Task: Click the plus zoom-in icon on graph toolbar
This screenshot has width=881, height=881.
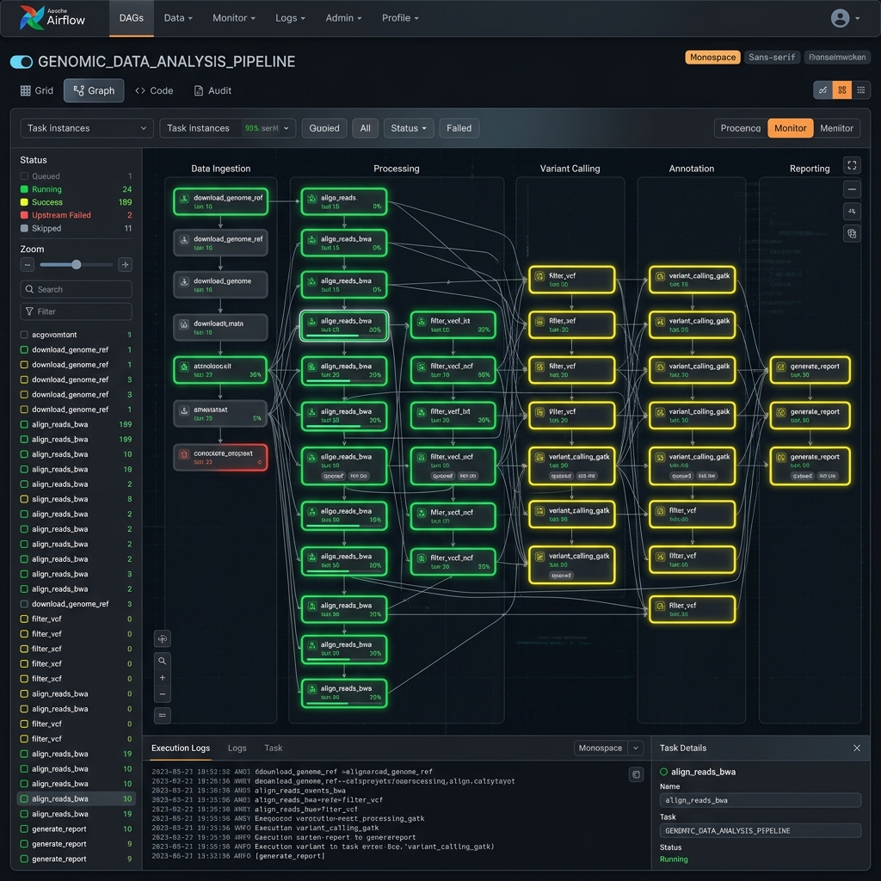Action: pos(163,678)
